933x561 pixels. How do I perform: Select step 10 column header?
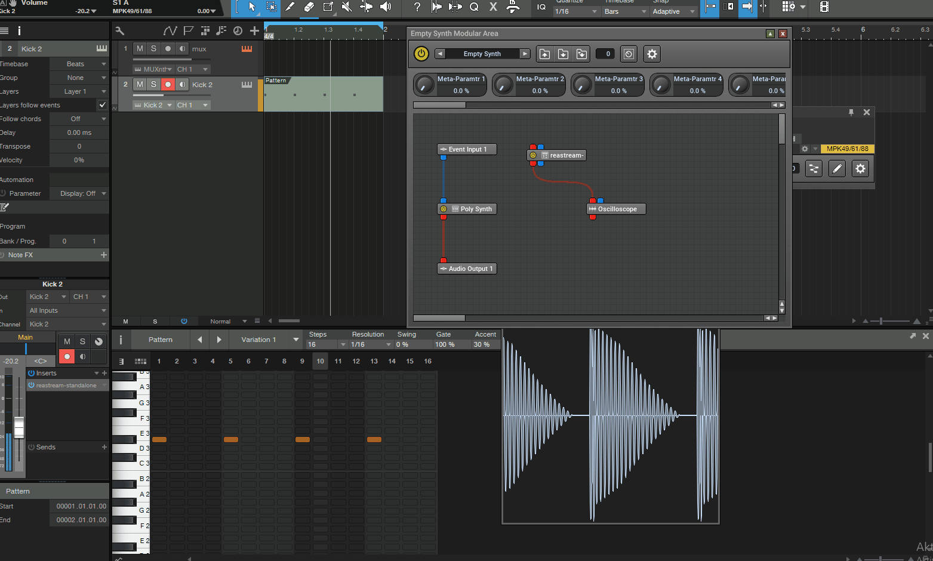tap(321, 361)
